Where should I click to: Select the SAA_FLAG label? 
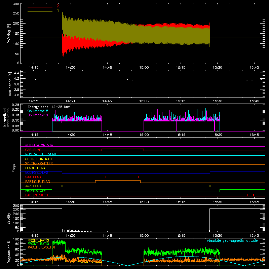tap(33, 177)
